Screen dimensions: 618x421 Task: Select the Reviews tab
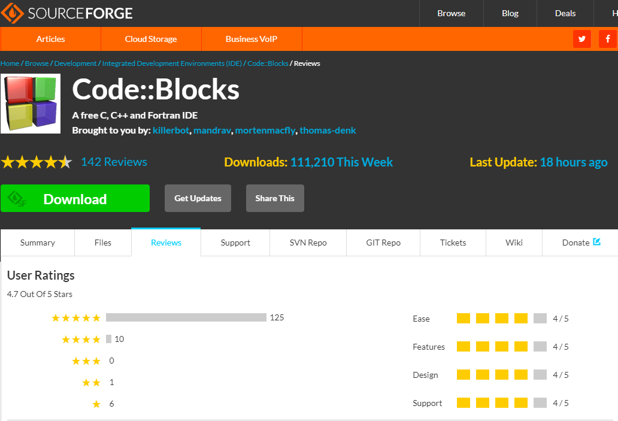166,243
